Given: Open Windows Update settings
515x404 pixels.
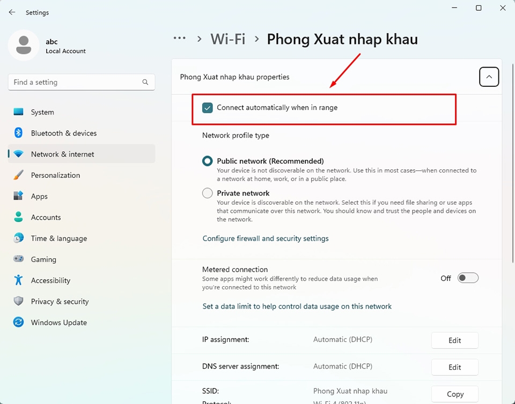Looking at the screenshot, I should point(59,322).
